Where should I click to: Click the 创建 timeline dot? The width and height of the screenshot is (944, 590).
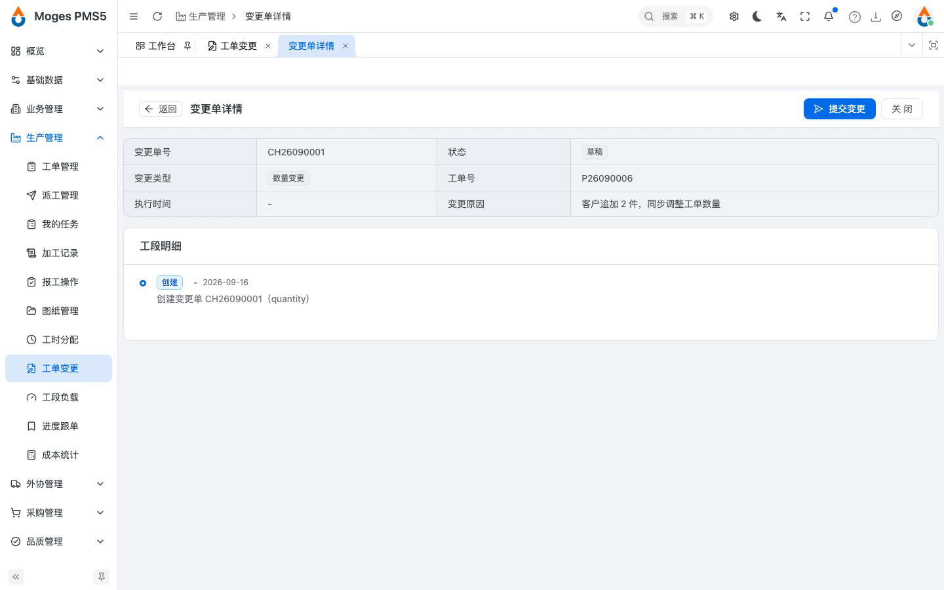tap(143, 283)
